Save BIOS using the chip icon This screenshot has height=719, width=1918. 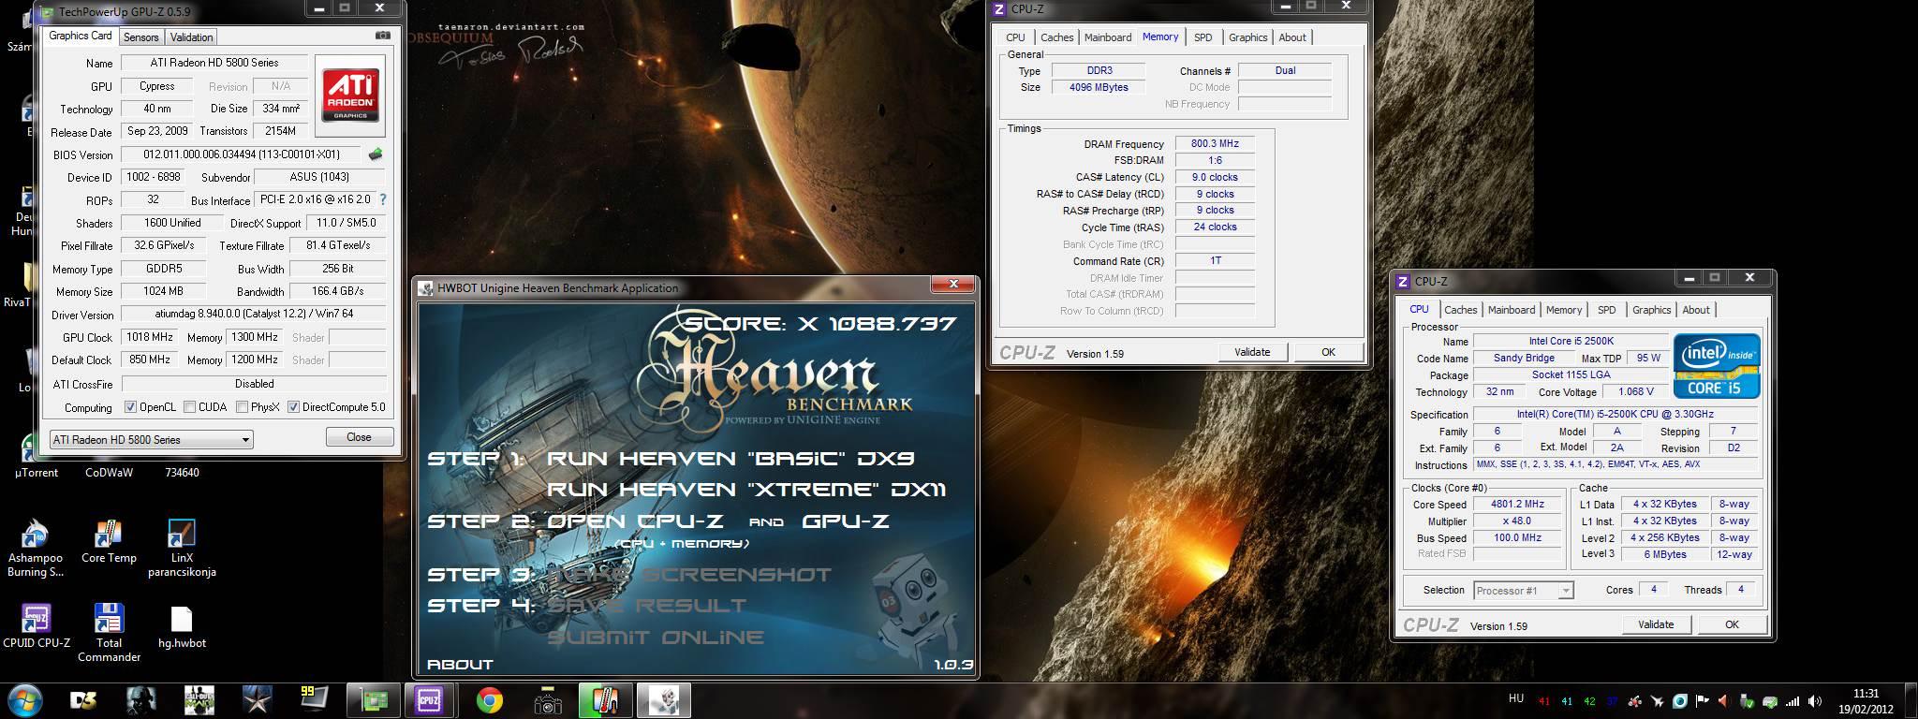[x=376, y=154]
